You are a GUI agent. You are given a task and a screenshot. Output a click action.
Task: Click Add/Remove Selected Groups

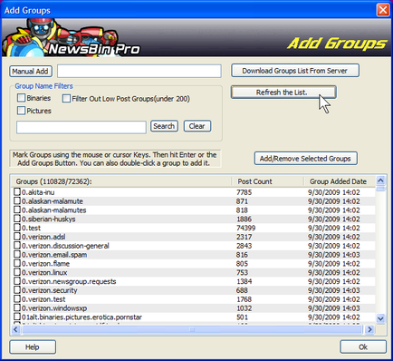305,159
